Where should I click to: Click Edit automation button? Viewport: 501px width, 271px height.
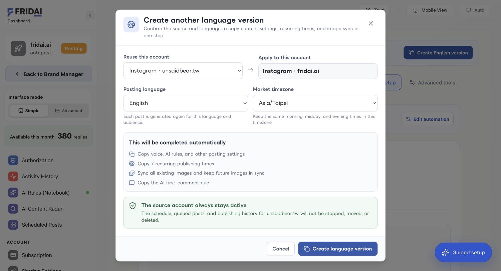coord(427,119)
